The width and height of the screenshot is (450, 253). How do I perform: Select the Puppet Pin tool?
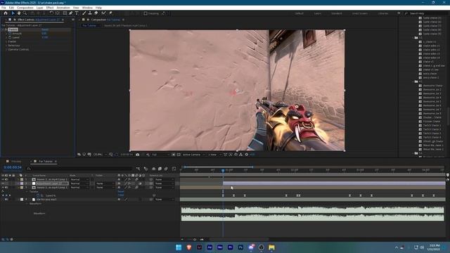point(110,13)
